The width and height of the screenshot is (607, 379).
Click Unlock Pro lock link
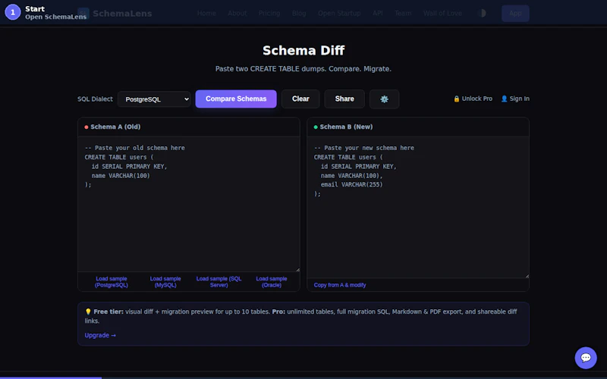click(x=473, y=99)
